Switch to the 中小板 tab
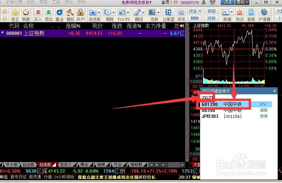This screenshot has width=282, height=183. (12, 164)
